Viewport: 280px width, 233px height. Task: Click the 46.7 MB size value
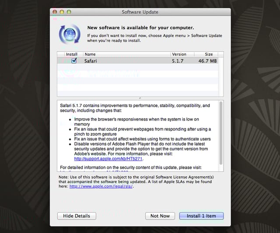[207, 61]
